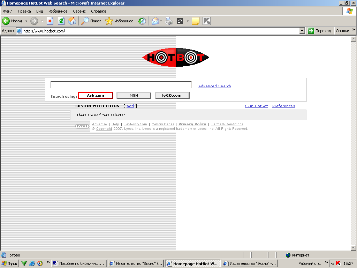Expand Quick Launch hidden icons chevron
The image size is (357, 268).
point(48,262)
